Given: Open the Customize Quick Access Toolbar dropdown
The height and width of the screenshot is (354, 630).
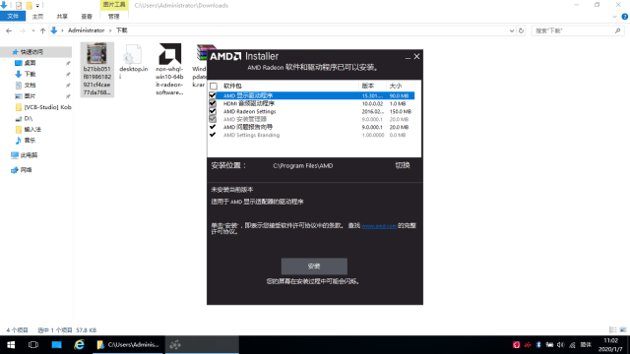Looking at the screenshot, I should pos(37,5).
